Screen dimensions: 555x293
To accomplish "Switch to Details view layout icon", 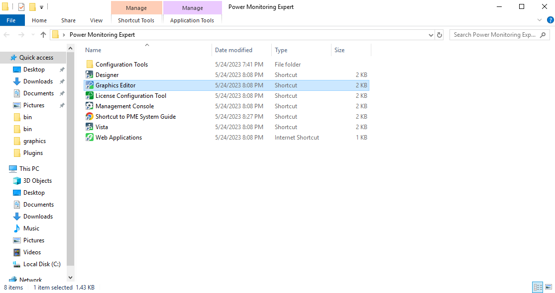I will (x=538, y=287).
